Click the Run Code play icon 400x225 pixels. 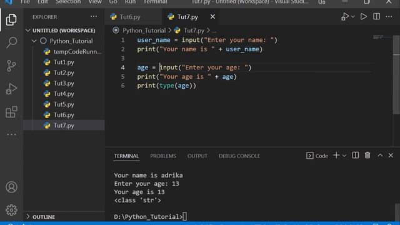[x=364, y=17]
